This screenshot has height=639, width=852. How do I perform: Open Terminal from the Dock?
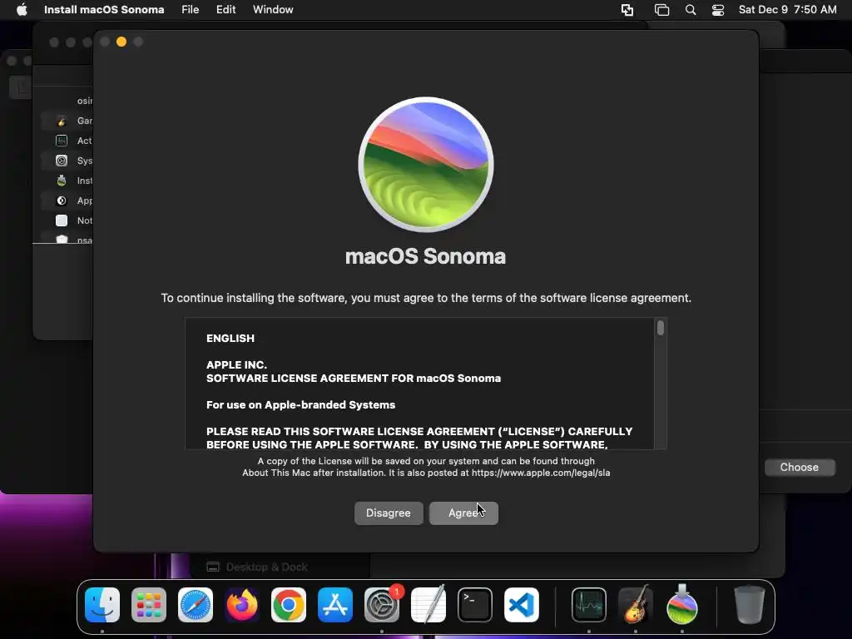475,605
